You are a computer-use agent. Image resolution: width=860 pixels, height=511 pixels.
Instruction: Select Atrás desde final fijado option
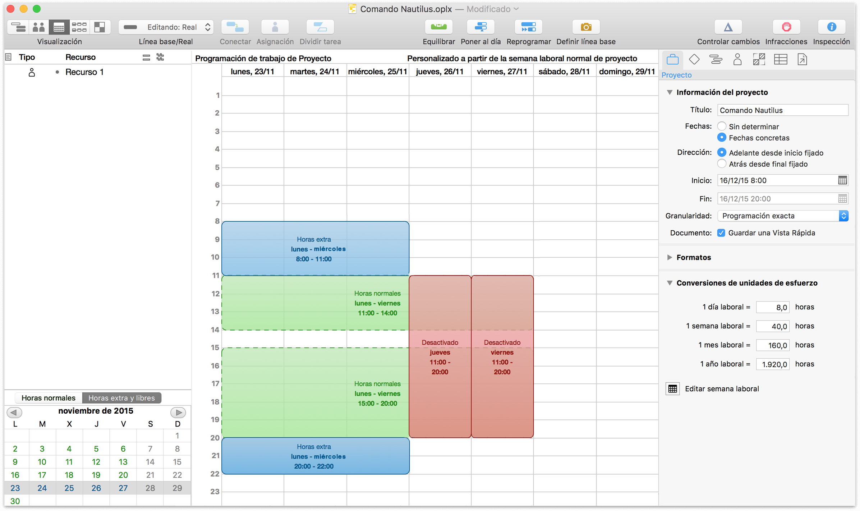point(722,164)
